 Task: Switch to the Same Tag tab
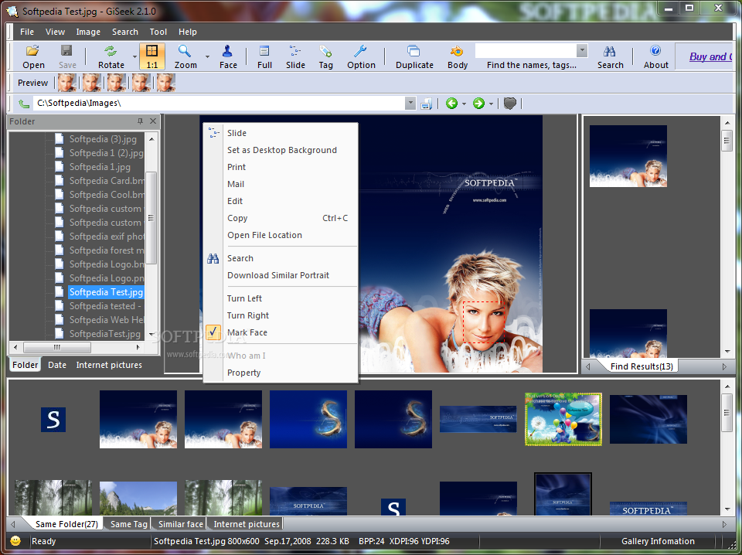[x=128, y=524]
